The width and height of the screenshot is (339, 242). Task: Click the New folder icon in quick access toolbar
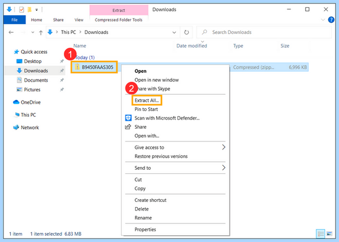tap(29, 10)
